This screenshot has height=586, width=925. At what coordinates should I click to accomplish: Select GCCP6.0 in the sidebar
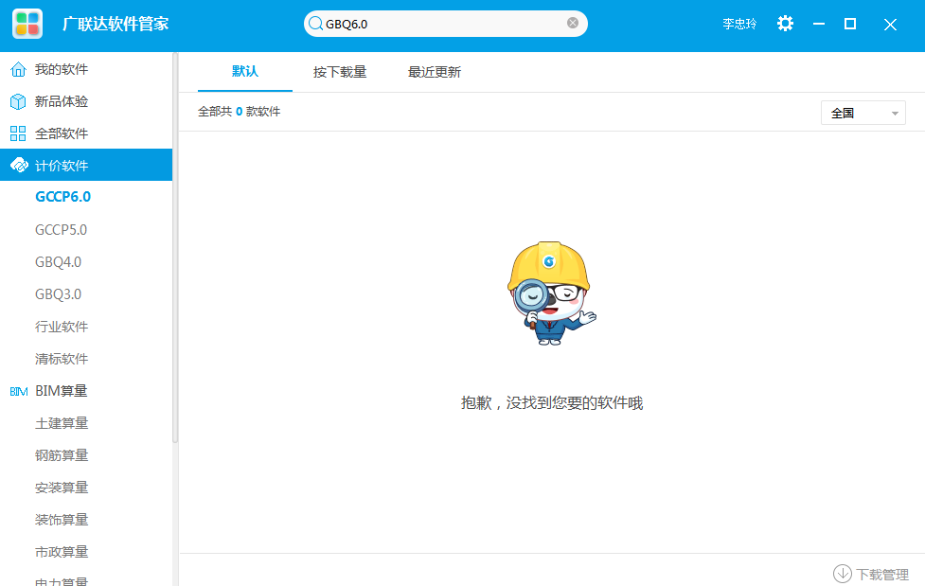pyautogui.click(x=62, y=197)
